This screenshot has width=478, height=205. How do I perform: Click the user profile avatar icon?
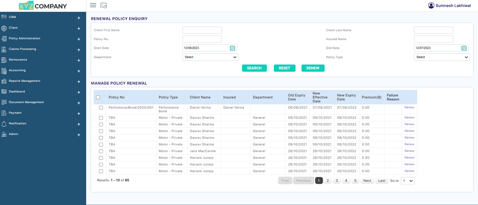pos(431,5)
